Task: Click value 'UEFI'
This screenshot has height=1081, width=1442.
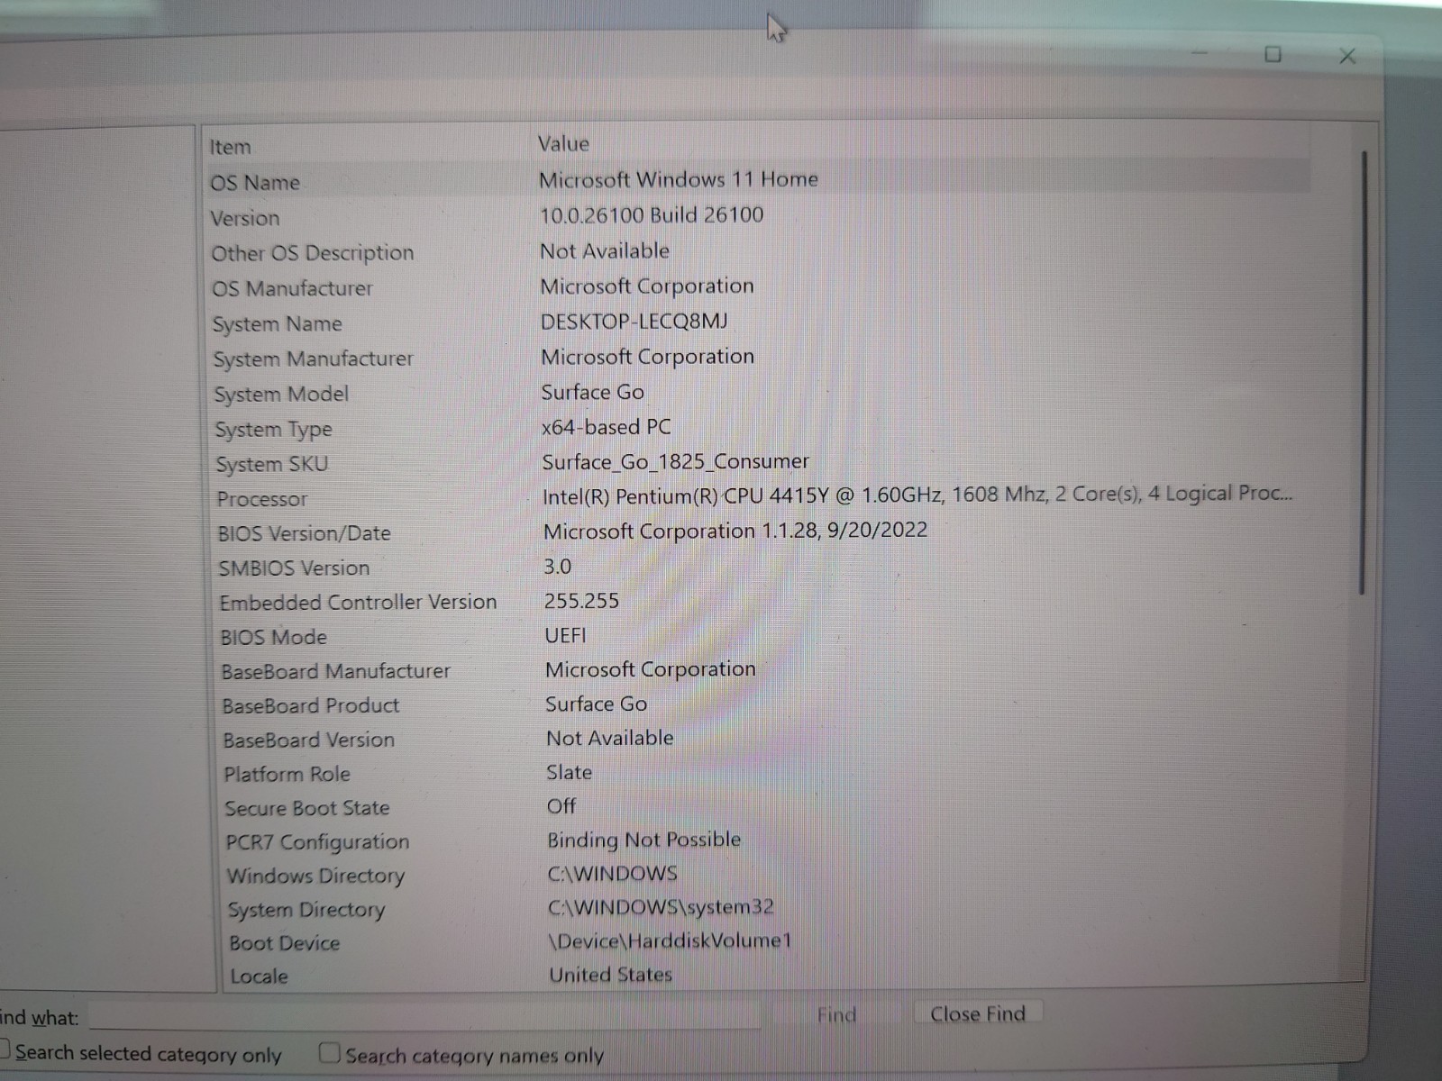Action: point(565,635)
